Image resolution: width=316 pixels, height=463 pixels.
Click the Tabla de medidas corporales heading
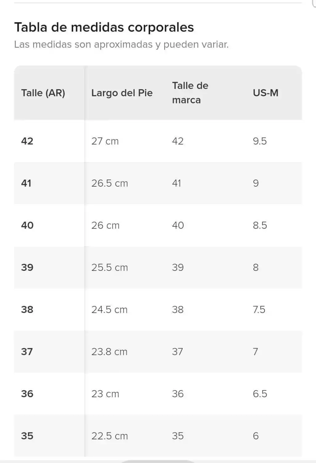click(104, 27)
